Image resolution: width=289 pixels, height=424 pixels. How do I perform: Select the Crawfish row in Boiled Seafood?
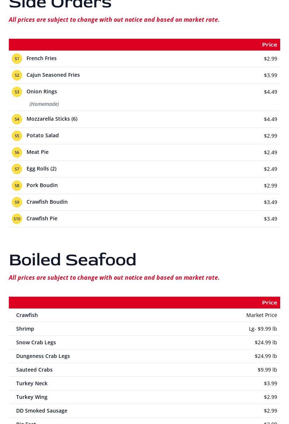pos(27,315)
